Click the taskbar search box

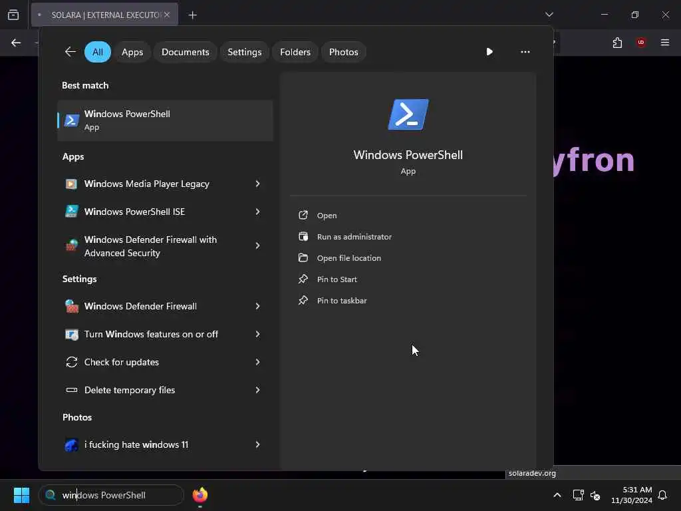pos(112,495)
